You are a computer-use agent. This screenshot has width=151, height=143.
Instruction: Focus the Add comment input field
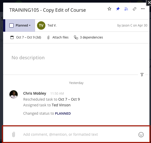click(61, 134)
